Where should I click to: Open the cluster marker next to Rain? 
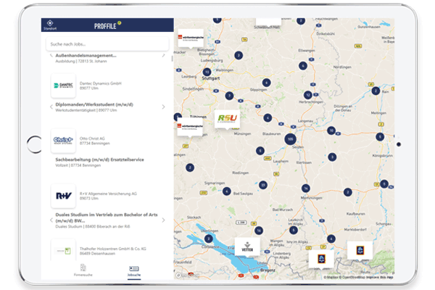[x=376, y=91]
